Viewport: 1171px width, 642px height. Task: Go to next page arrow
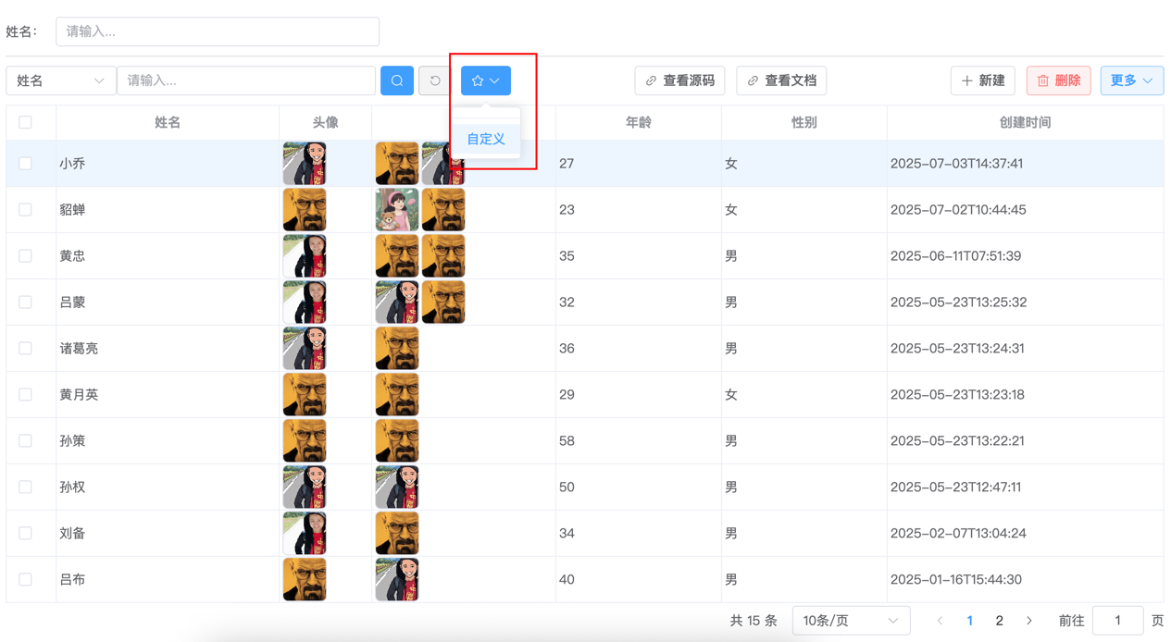(x=1029, y=621)
